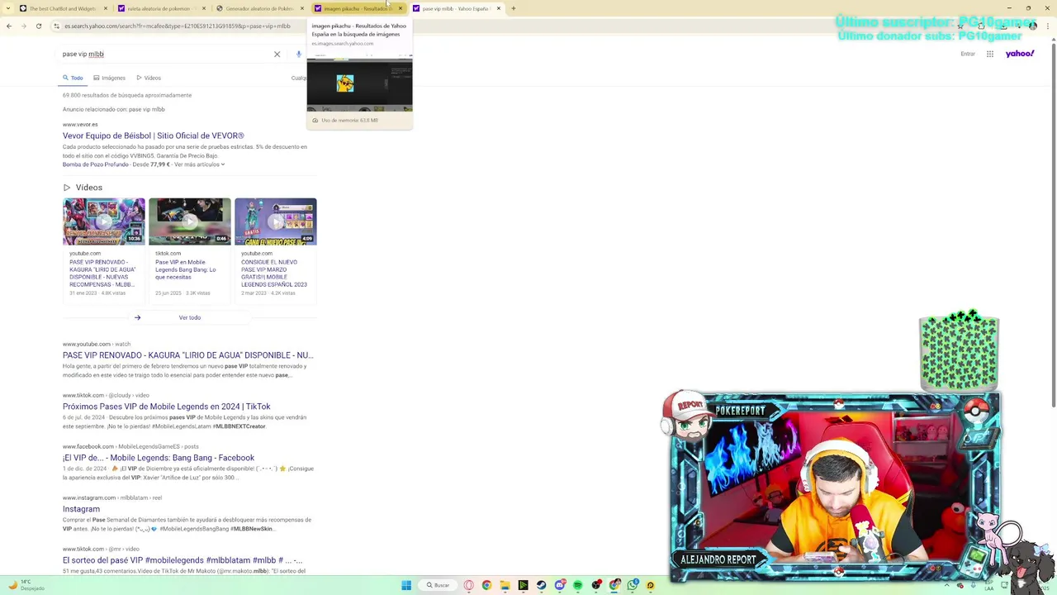View site information icon in address bar

(x=56, y=26)
